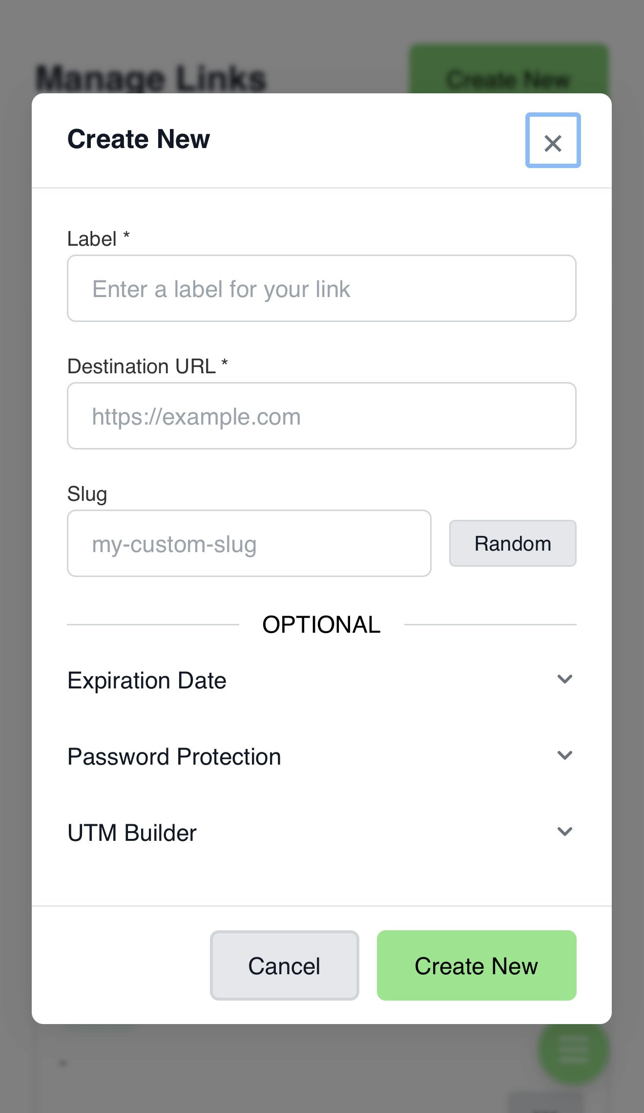The height and width of the screenshot is (1113, 644).
Task: Click the chevron beside UTM Builder
Action: (564, 832)
